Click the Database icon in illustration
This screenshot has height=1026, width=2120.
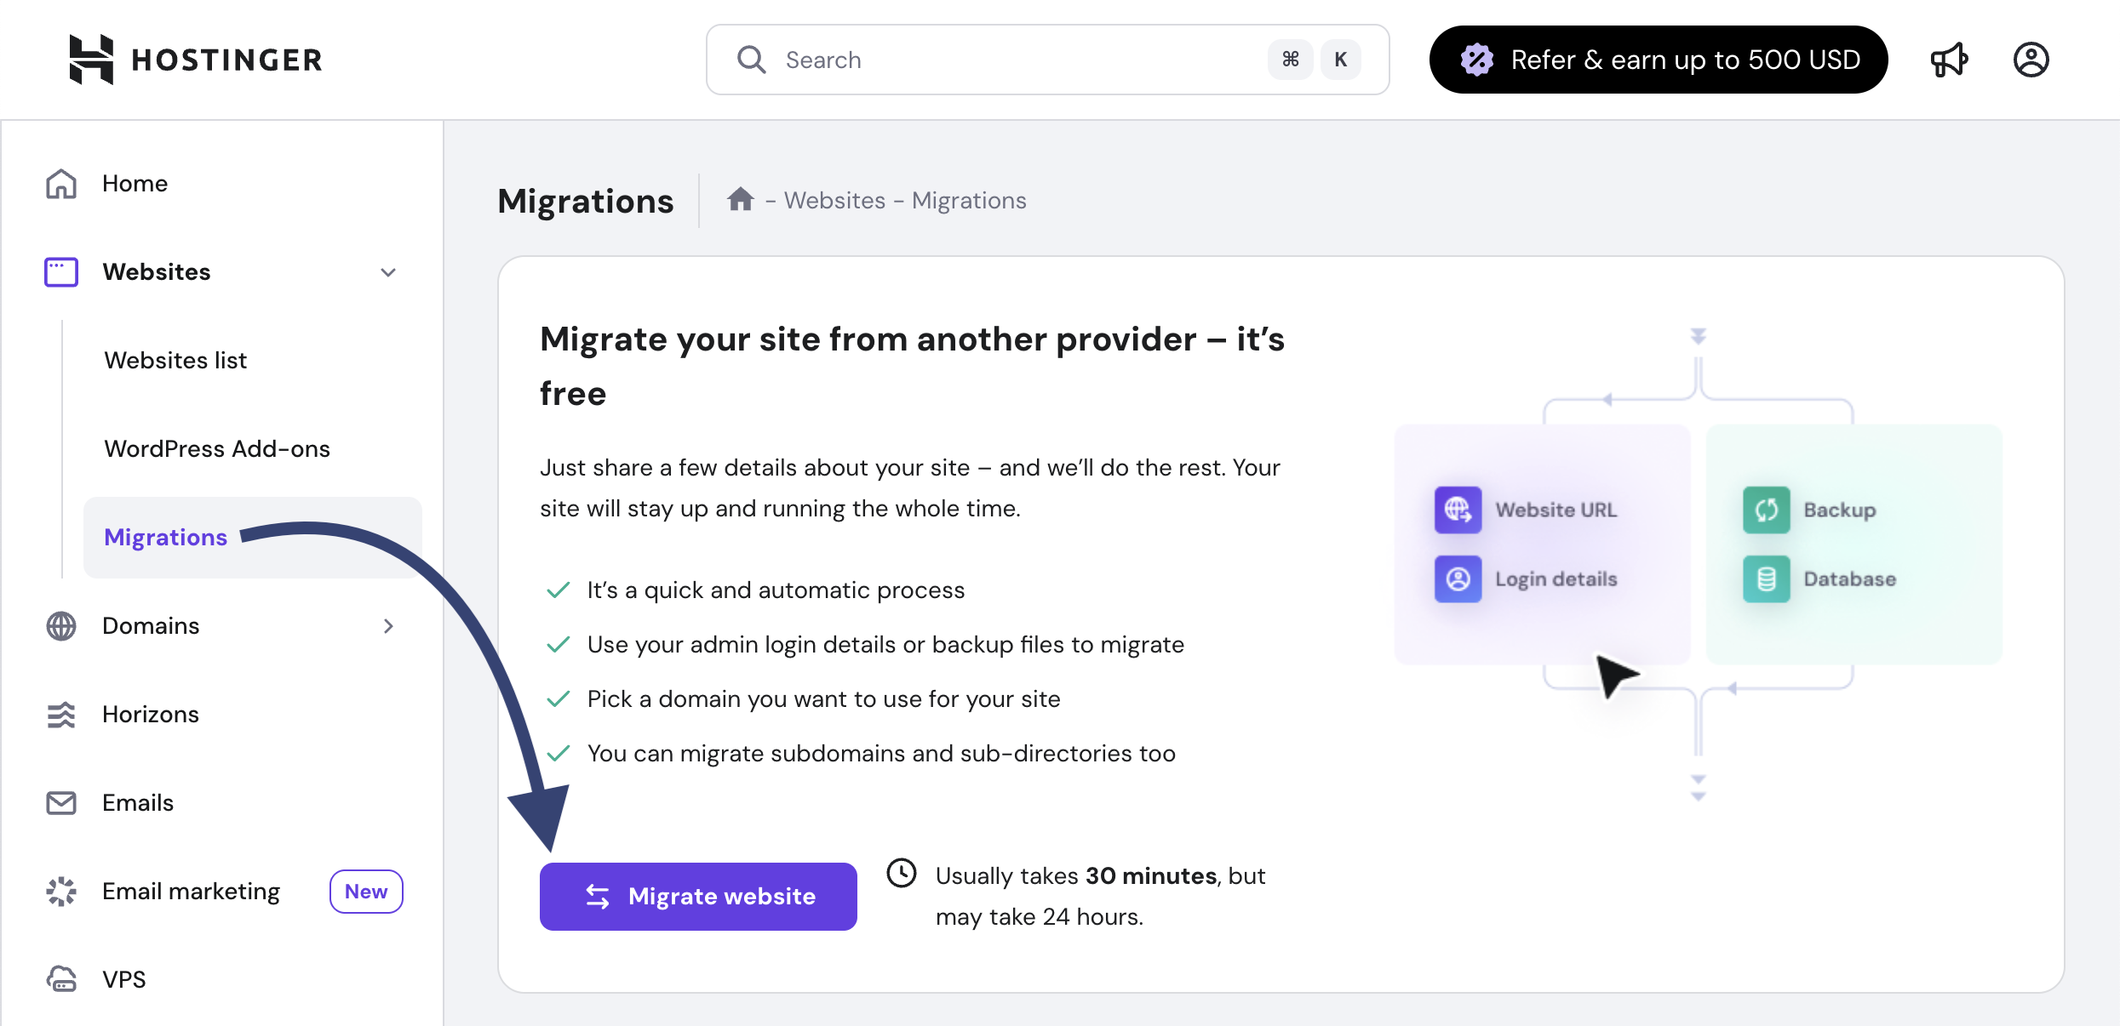coord(1766,579)
